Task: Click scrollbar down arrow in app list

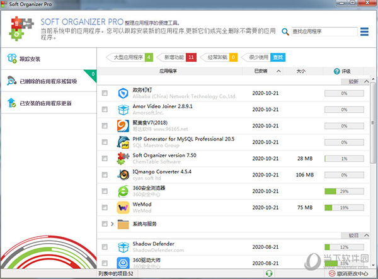Action: [373, 265]
